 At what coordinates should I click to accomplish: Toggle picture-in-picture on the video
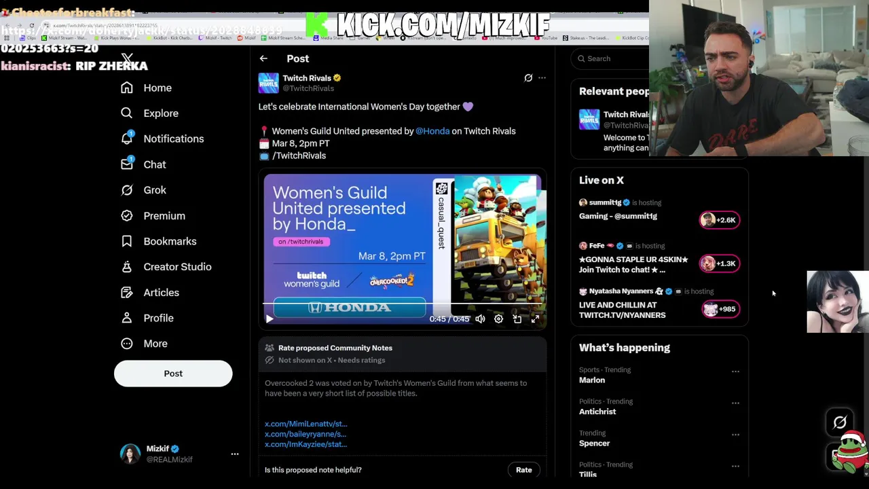[517, 319]
